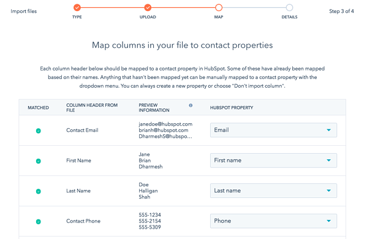The image size is (367, 239).
Task: Click the matched checkmark for Contact Phone
Action: (39, 221)
